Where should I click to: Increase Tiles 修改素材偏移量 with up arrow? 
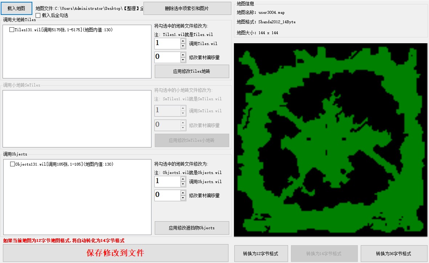[x=183, y=55]
